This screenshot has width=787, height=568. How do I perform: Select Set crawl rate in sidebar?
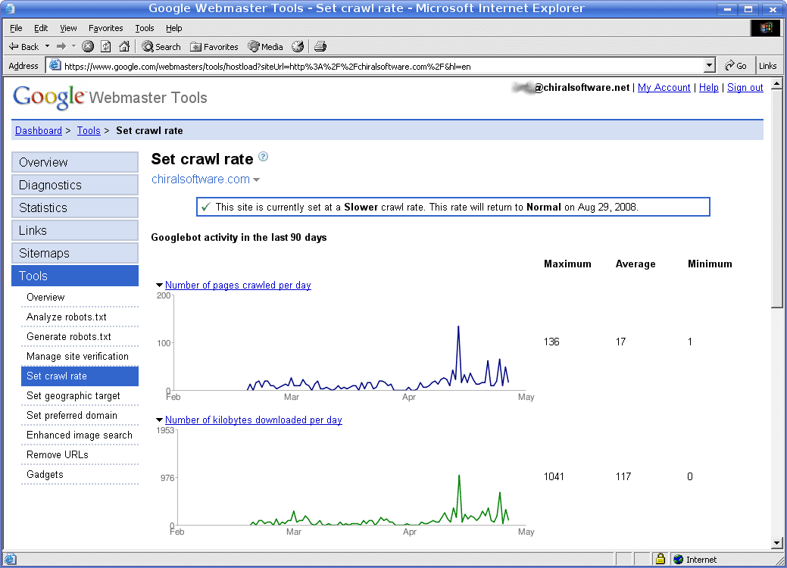[x=80, y=376]
